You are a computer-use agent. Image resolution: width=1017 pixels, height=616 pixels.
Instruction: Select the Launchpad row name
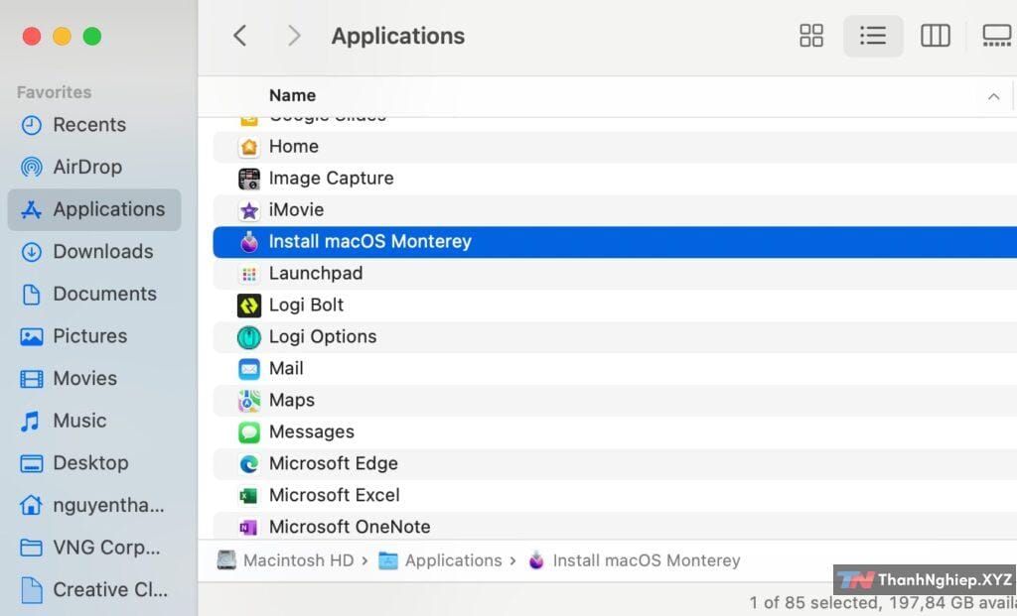pyautogui.click(x=316, y=274)
